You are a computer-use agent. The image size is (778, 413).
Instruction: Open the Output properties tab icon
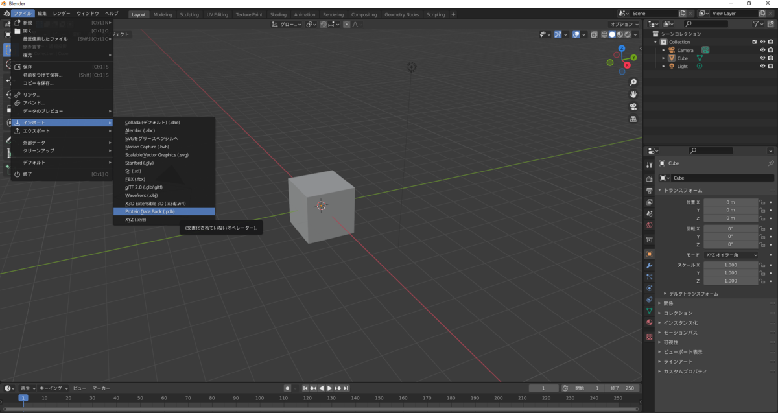[649, 191]
